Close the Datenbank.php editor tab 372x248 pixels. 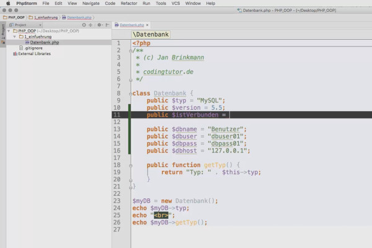148,25
